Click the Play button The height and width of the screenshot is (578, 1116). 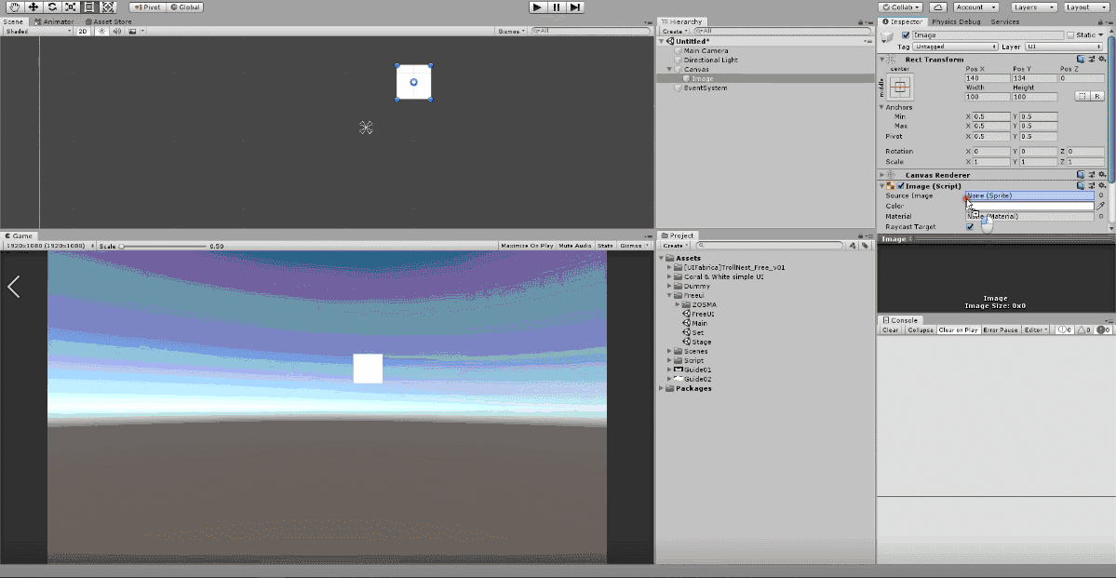537,7
